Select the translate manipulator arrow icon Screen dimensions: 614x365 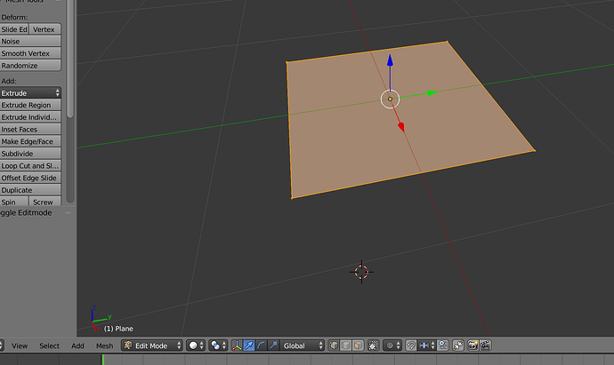tap(248, 345)
